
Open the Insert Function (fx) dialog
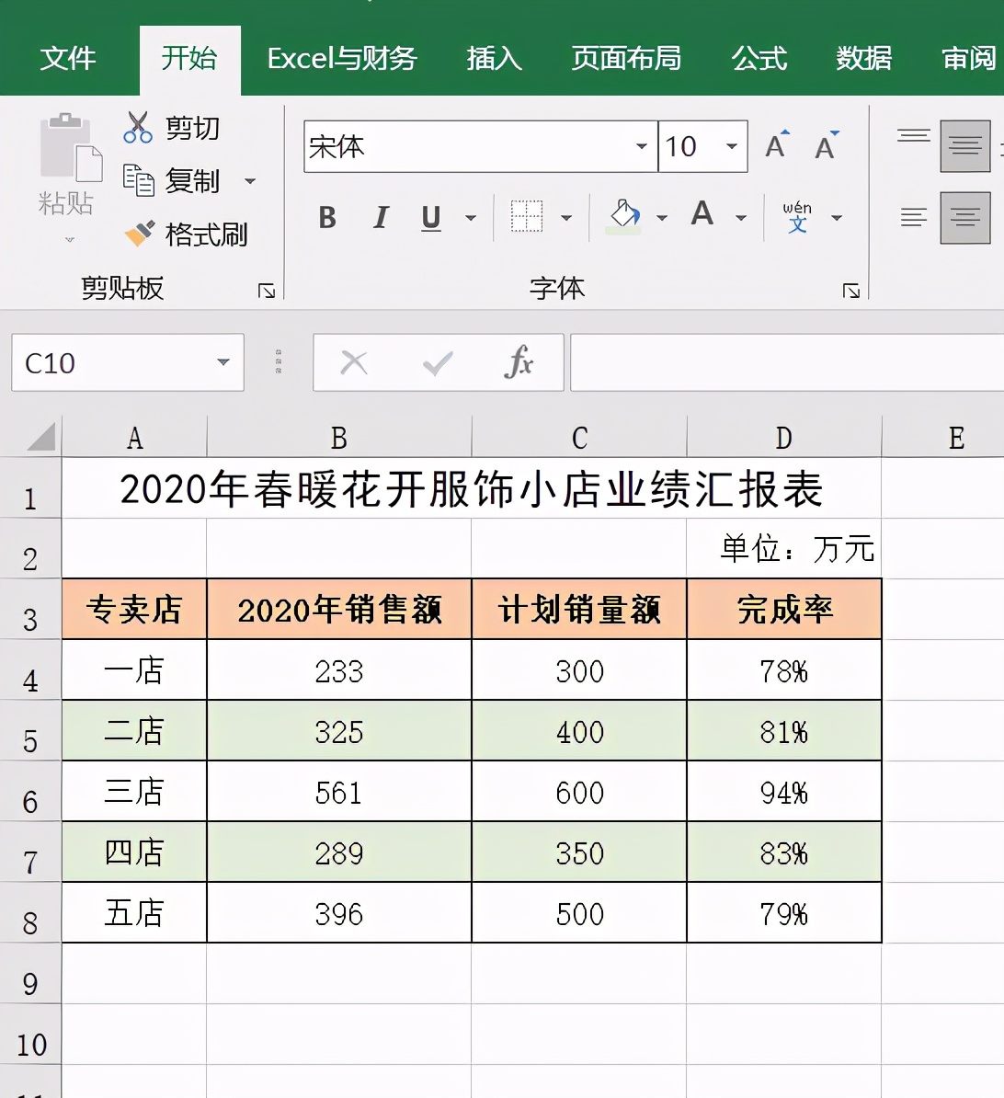[x=519, y=362]
